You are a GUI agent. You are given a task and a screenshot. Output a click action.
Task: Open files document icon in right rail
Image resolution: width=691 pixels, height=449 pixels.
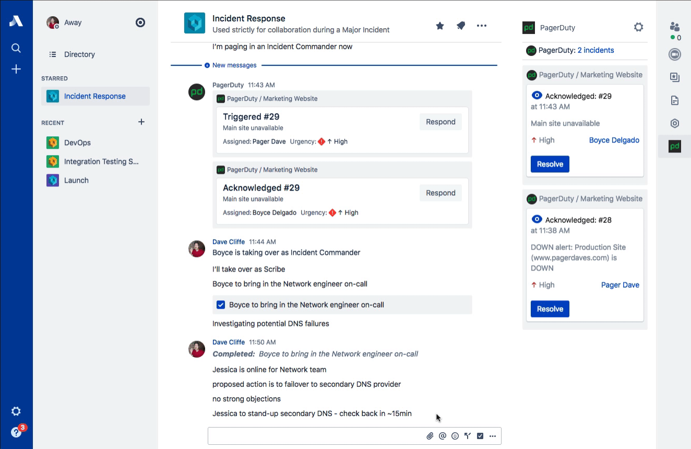pyautogui.click(x=675, y=100)
